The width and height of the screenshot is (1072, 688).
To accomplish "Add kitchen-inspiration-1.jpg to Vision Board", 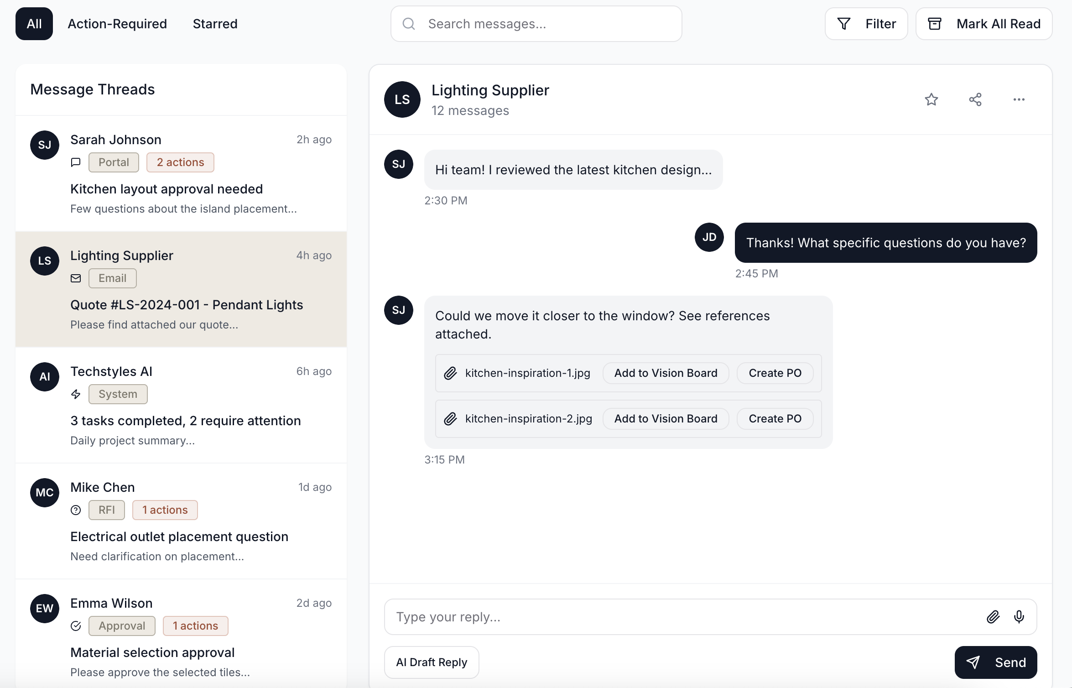I will pos(666,373).
